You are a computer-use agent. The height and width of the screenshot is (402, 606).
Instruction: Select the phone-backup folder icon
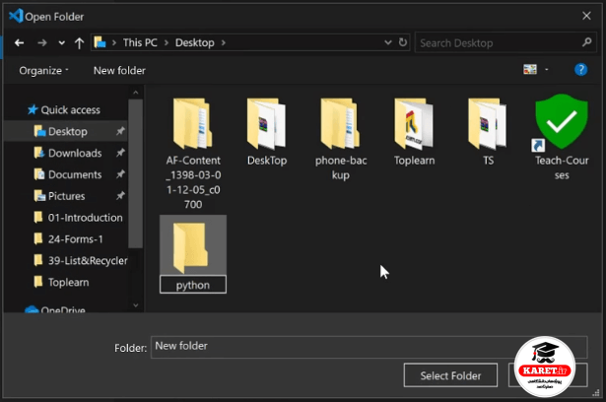pyautogui.click(x=341, y=123)
